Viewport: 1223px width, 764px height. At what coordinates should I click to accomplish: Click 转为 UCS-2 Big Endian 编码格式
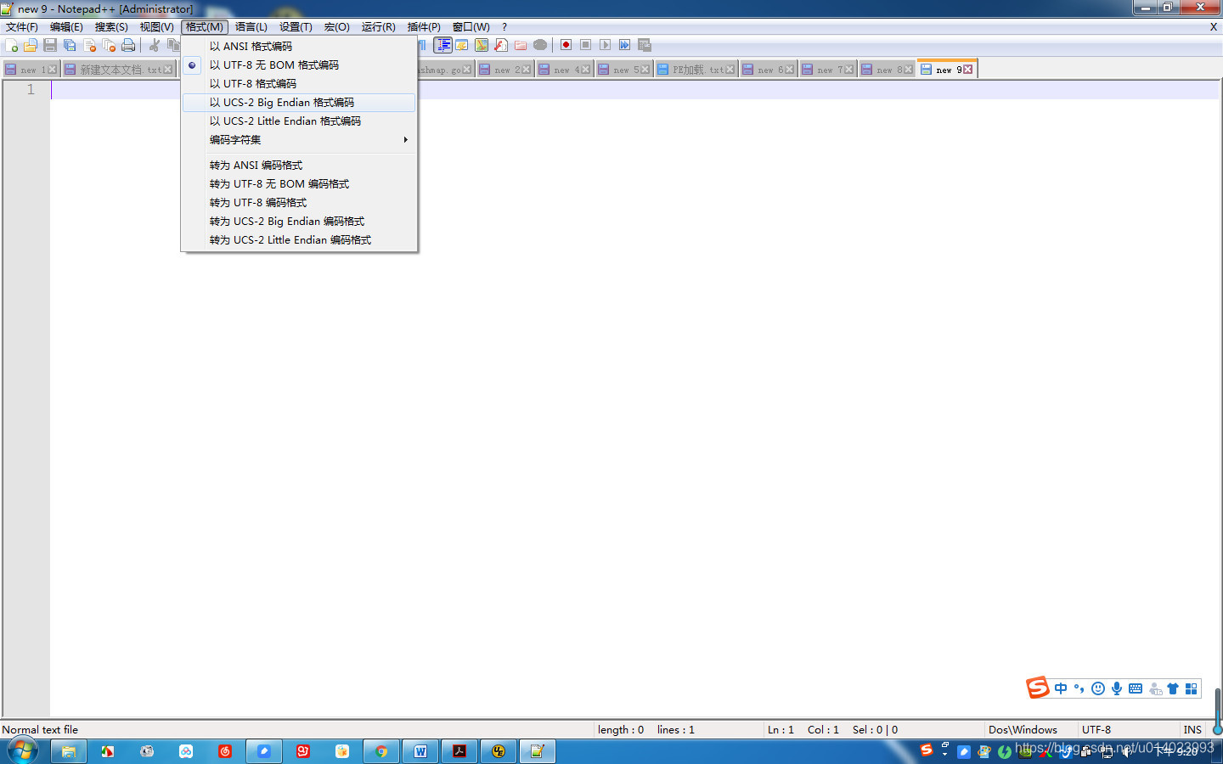click(x=299, y=221)
